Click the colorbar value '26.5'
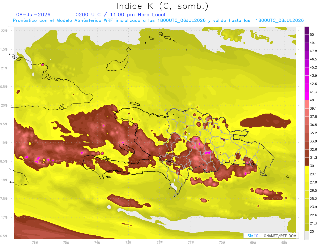This screenshot has width=319, height=246. [313, 191]
